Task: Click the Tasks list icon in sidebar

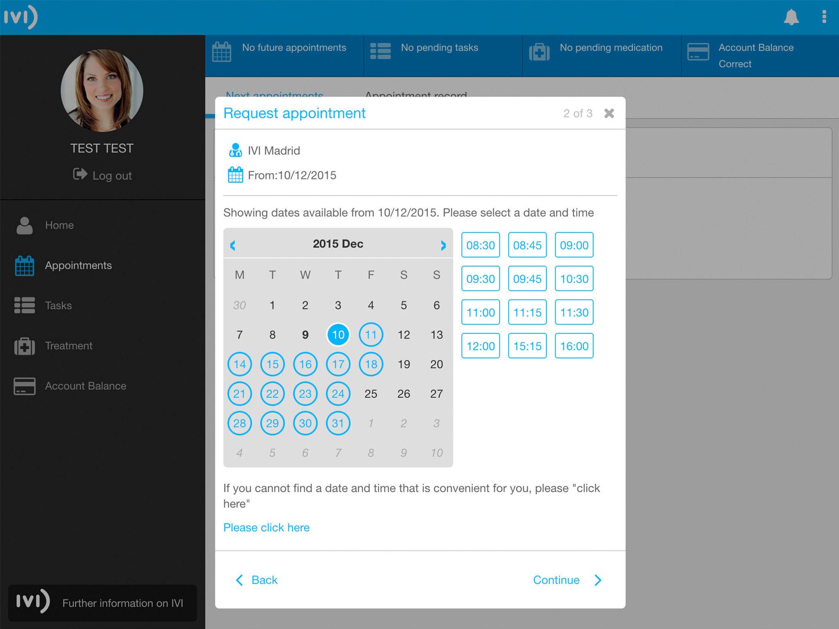Action: 25,305
